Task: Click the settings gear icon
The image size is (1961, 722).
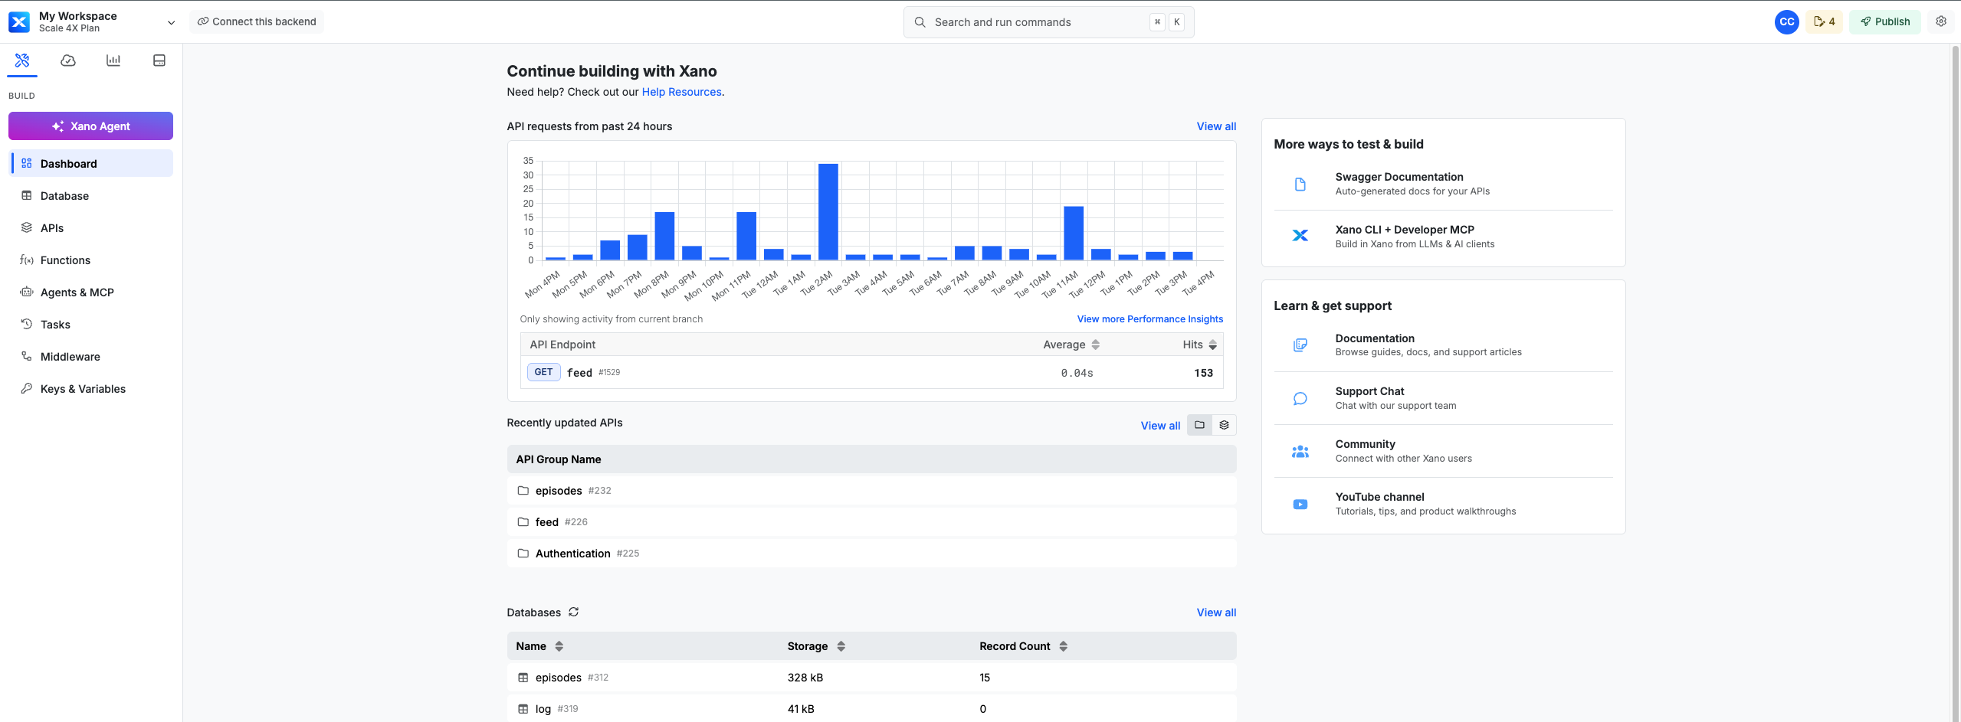Action: 1941,21
